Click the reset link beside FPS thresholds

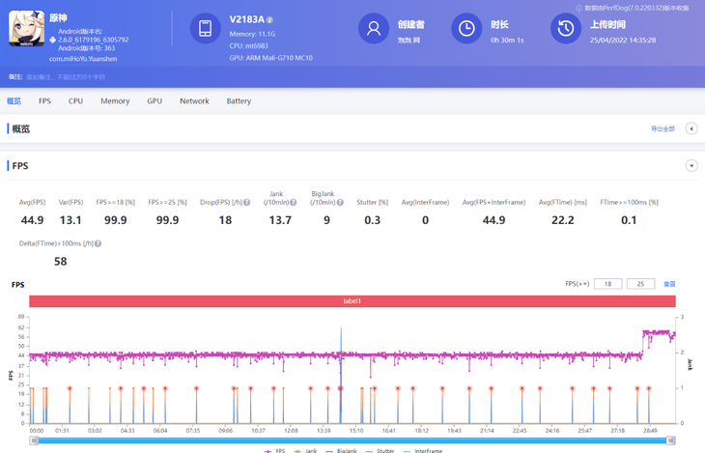pos(669,285)
